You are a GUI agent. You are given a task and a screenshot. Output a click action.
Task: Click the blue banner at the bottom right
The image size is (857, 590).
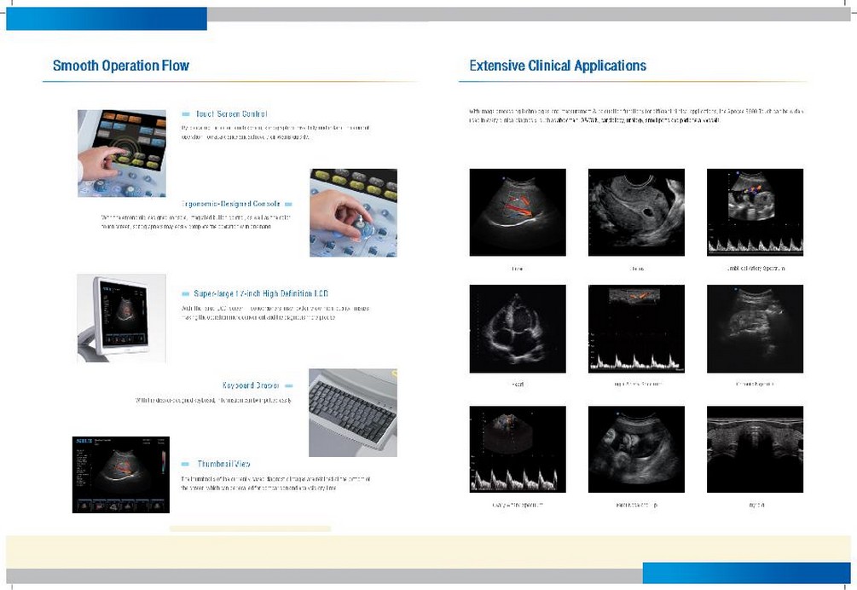[x=746, y=572]
